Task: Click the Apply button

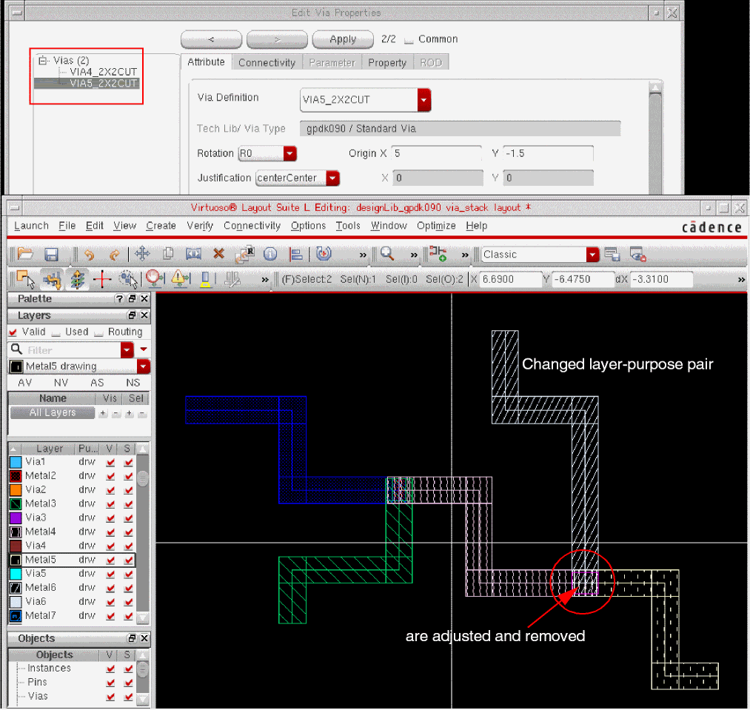Action: coord(343,39)
